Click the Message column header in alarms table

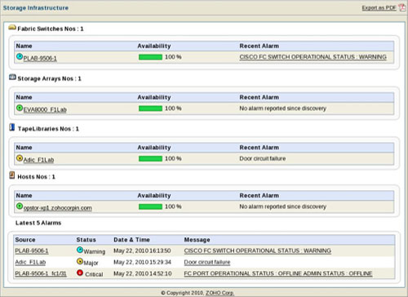197,240
